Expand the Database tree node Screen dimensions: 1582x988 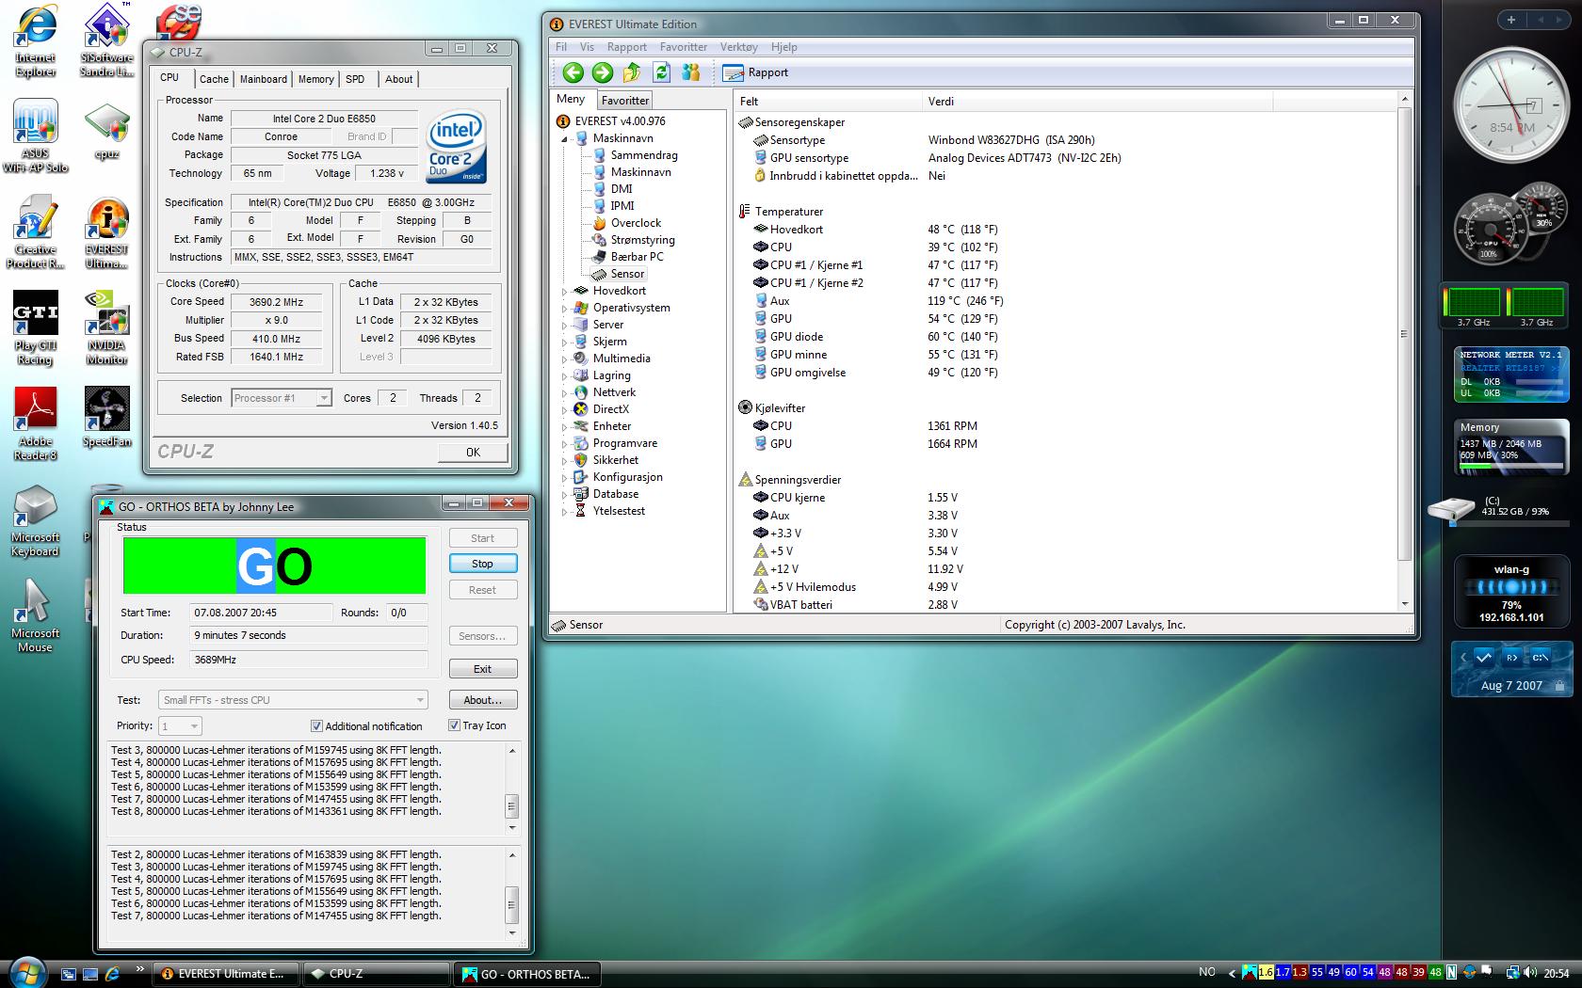coord(565,494)
